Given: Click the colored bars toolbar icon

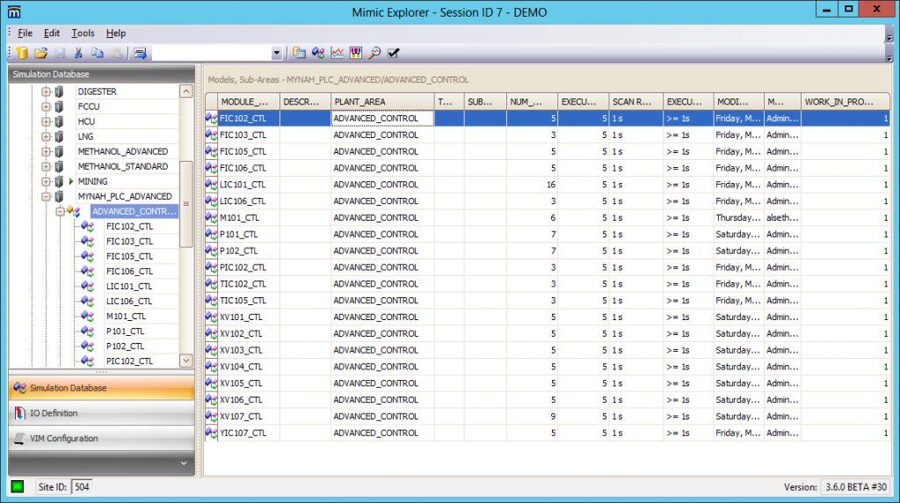Looking at the screenshot, I should (x=356, y=53).
